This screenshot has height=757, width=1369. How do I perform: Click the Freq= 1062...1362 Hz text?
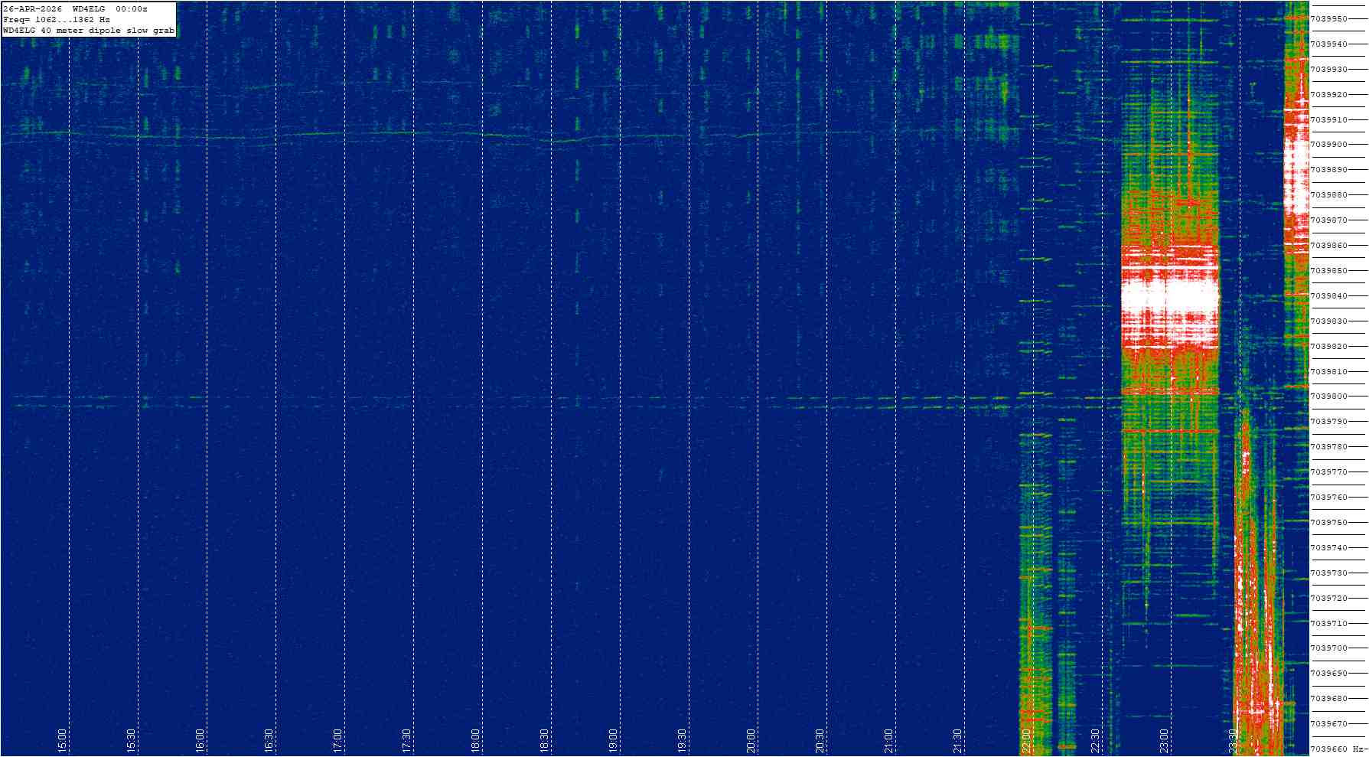[x=57, y=19]
